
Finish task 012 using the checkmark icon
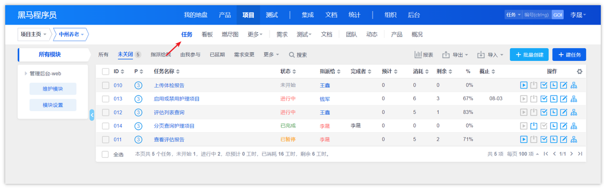click(x=544, y=112)
